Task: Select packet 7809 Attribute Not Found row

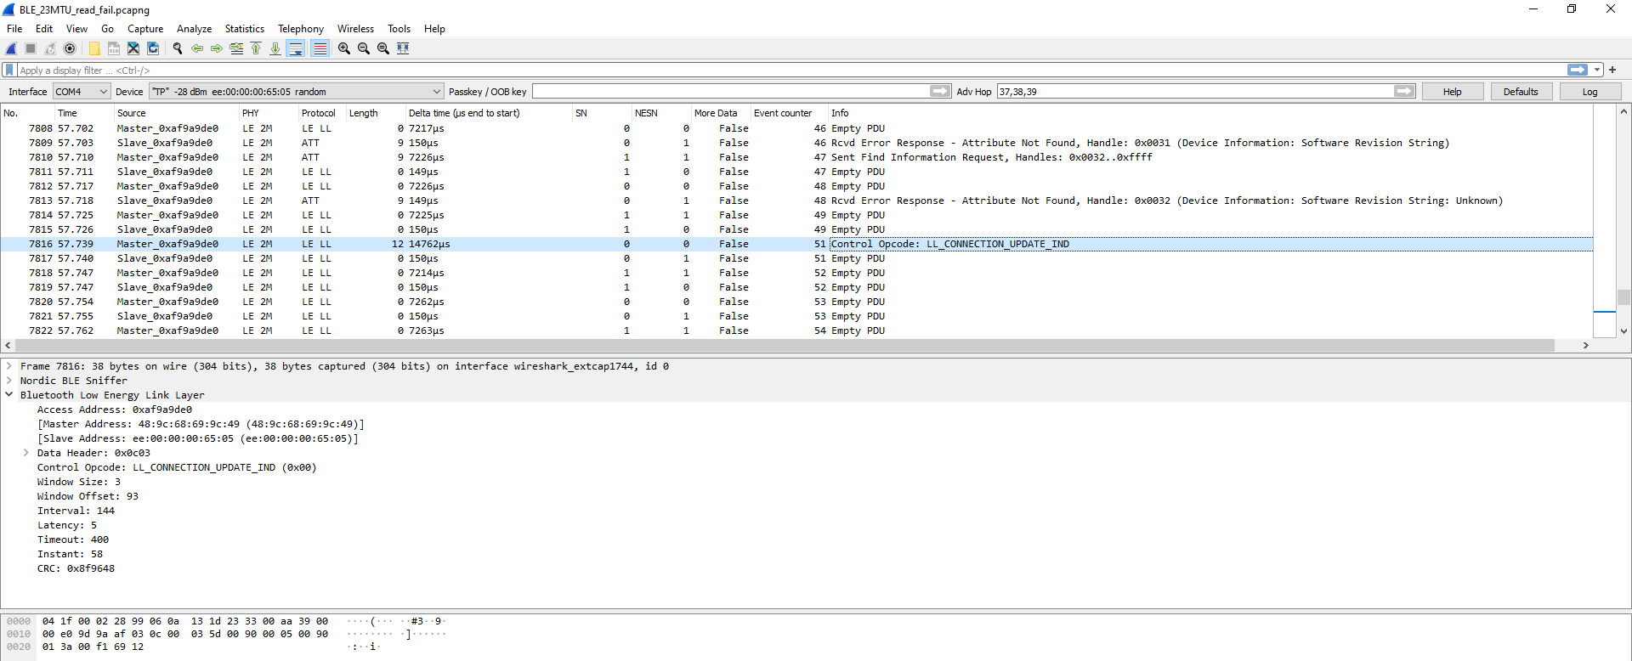Action: point(796,143)
